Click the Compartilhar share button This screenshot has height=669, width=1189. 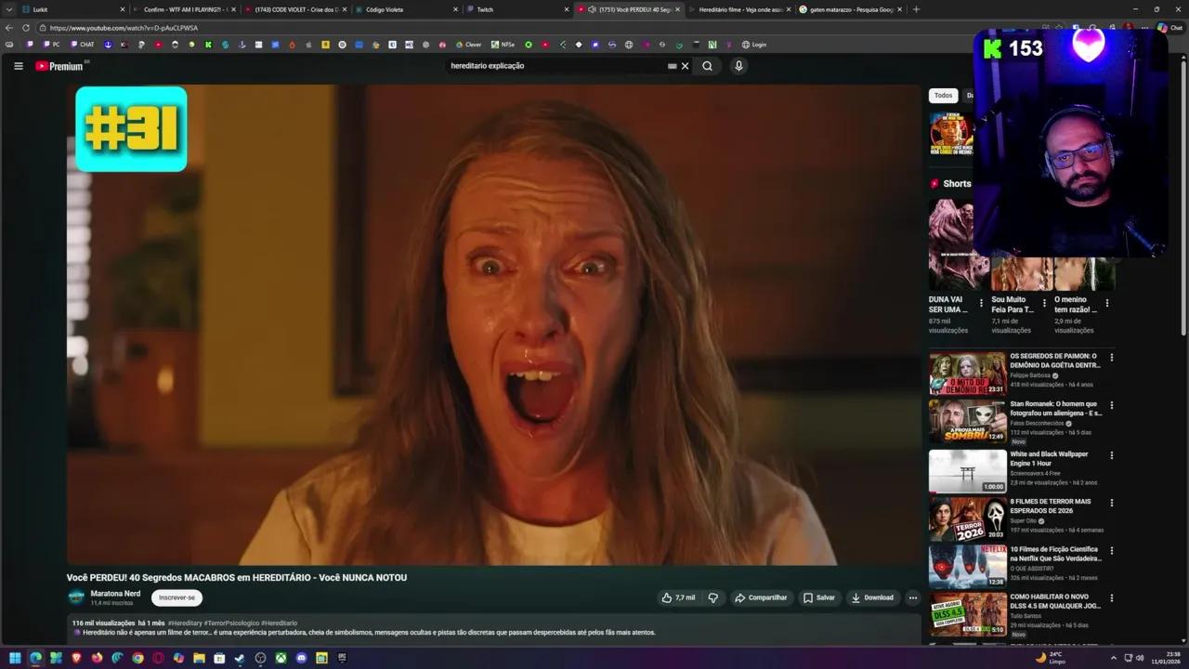[762, 597]
